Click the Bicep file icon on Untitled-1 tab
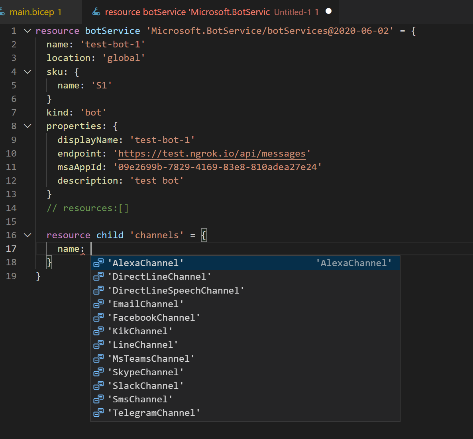The width and height of the screenshot is (473, 439). click(96, 12)
